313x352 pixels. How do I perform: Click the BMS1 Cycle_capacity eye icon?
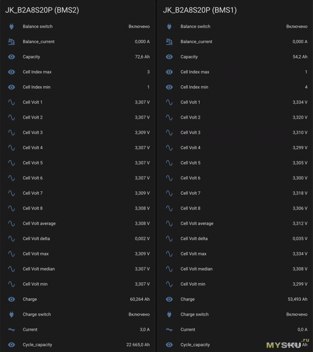[x=169, y=345]
